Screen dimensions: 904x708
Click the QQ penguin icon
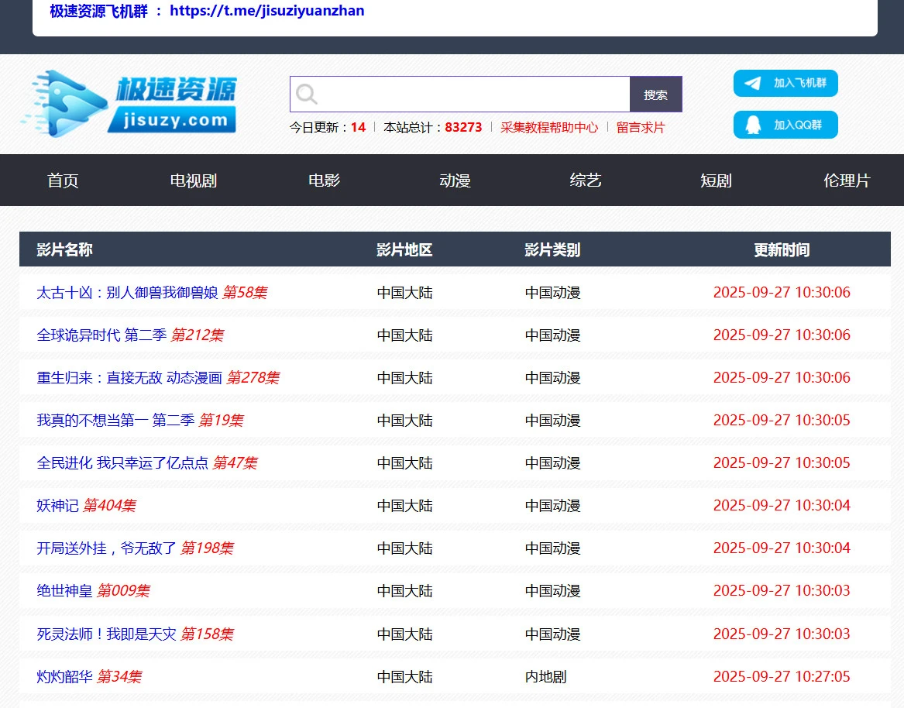[752, 125]
